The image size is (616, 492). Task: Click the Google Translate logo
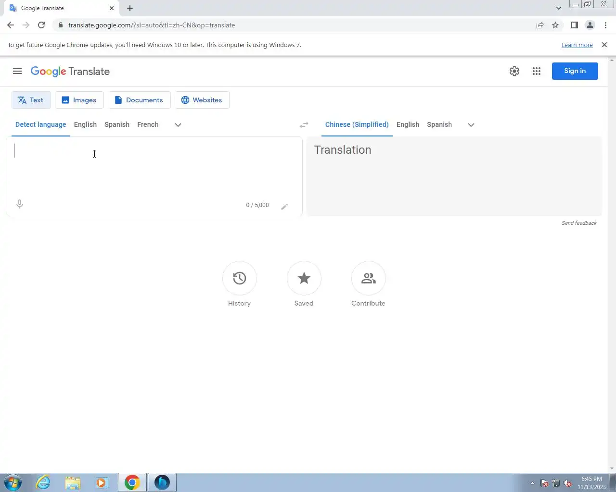[x=70, y=71]
